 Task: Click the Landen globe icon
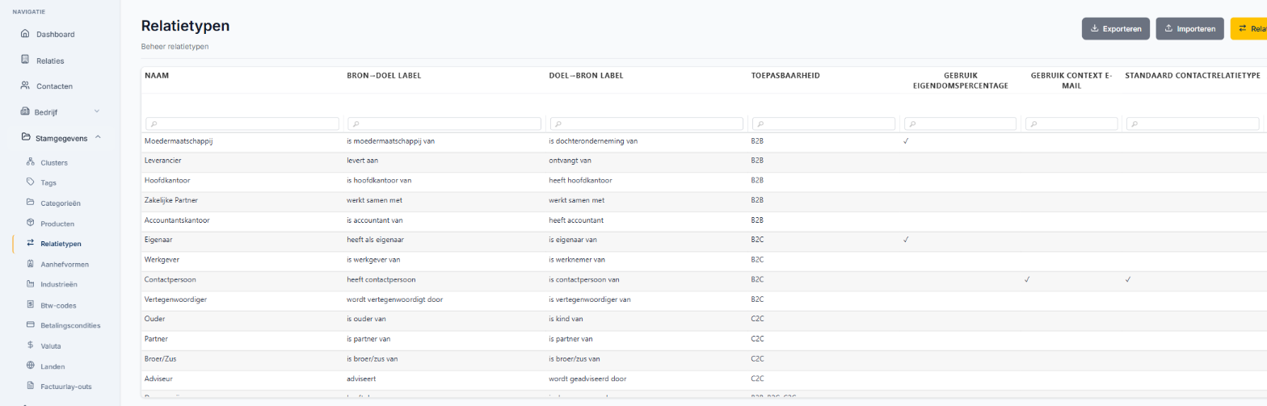30,366
